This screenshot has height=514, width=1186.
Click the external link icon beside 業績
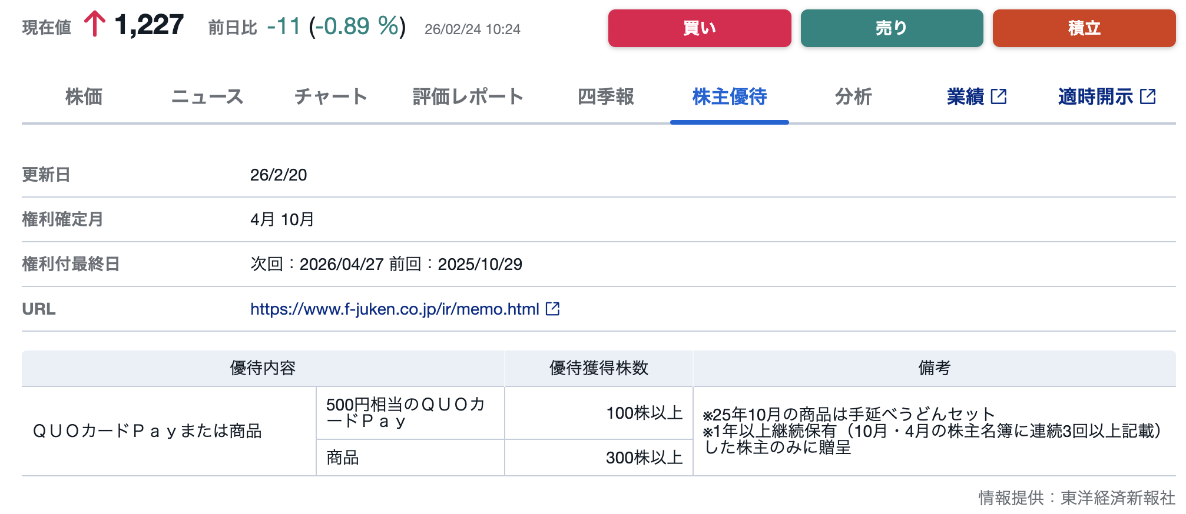(999, 96)
